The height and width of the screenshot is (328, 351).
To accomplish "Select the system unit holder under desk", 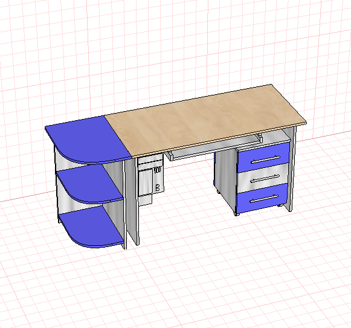I will 150,179.
